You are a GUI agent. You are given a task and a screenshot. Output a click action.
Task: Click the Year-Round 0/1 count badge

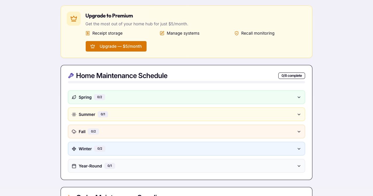pos(110,166)
